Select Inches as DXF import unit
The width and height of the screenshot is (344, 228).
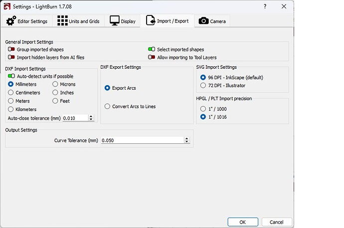(56, 93)
